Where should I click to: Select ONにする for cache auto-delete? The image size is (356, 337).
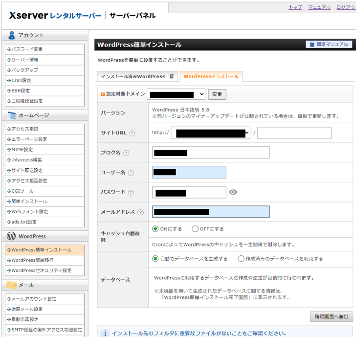(x=156, y=229)
